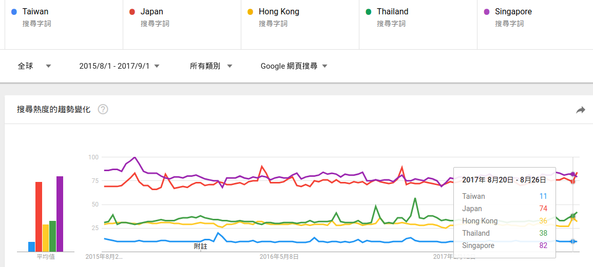Open the help question mark icon
Viewport: 593px width, 267px height.
click(x=103, y=109)
